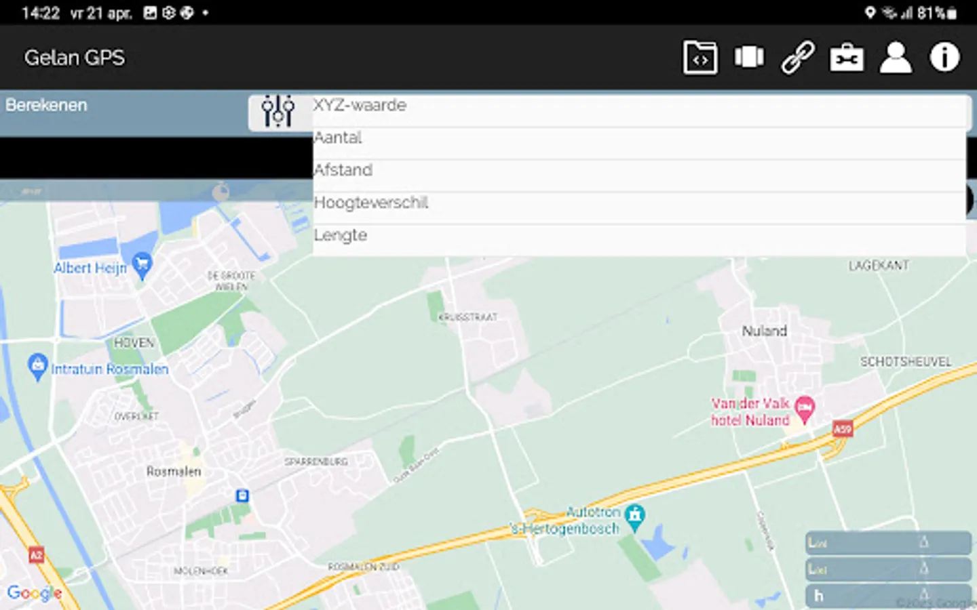The image size is (977, 610).
Task: Tap the SCHOTSHEUVEL map label
Action: coord(906,362)
